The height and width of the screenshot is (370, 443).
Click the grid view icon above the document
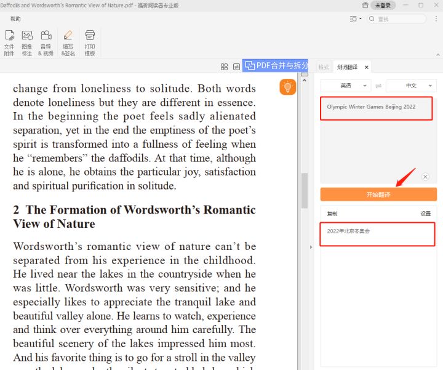click(x=224, y=66)
